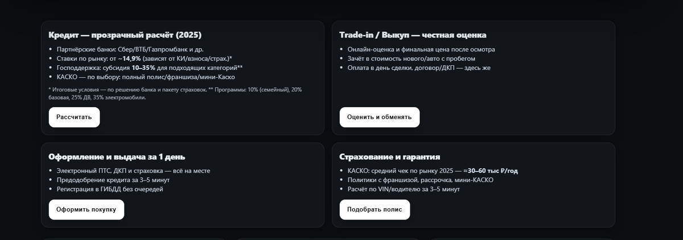Click the Партнёрские банки list item
Image resolution: width=683 pixels, height=240 pixels.
coord(130,49)
